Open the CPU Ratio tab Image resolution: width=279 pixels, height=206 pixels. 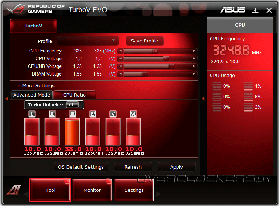tap(74, 95)
